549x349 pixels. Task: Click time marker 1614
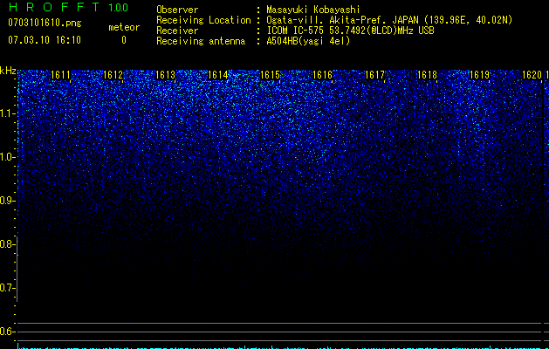[x=218, y=75]
